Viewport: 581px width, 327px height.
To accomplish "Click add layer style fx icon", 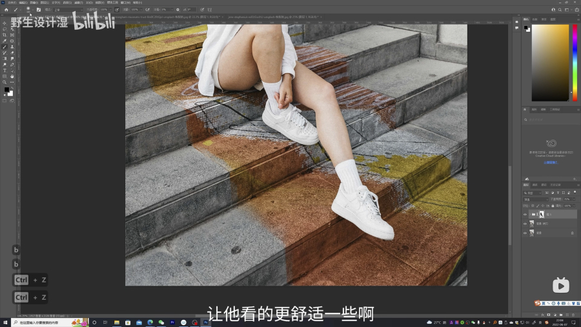I will [x=543, y=315].
